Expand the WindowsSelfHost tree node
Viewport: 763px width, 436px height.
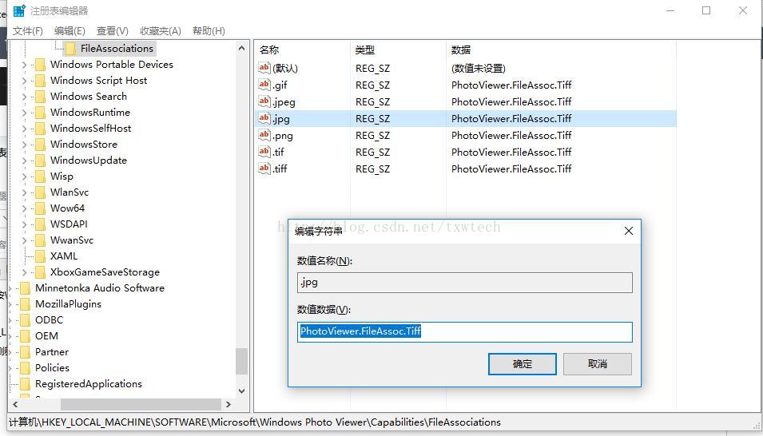(x=24, y=129)
